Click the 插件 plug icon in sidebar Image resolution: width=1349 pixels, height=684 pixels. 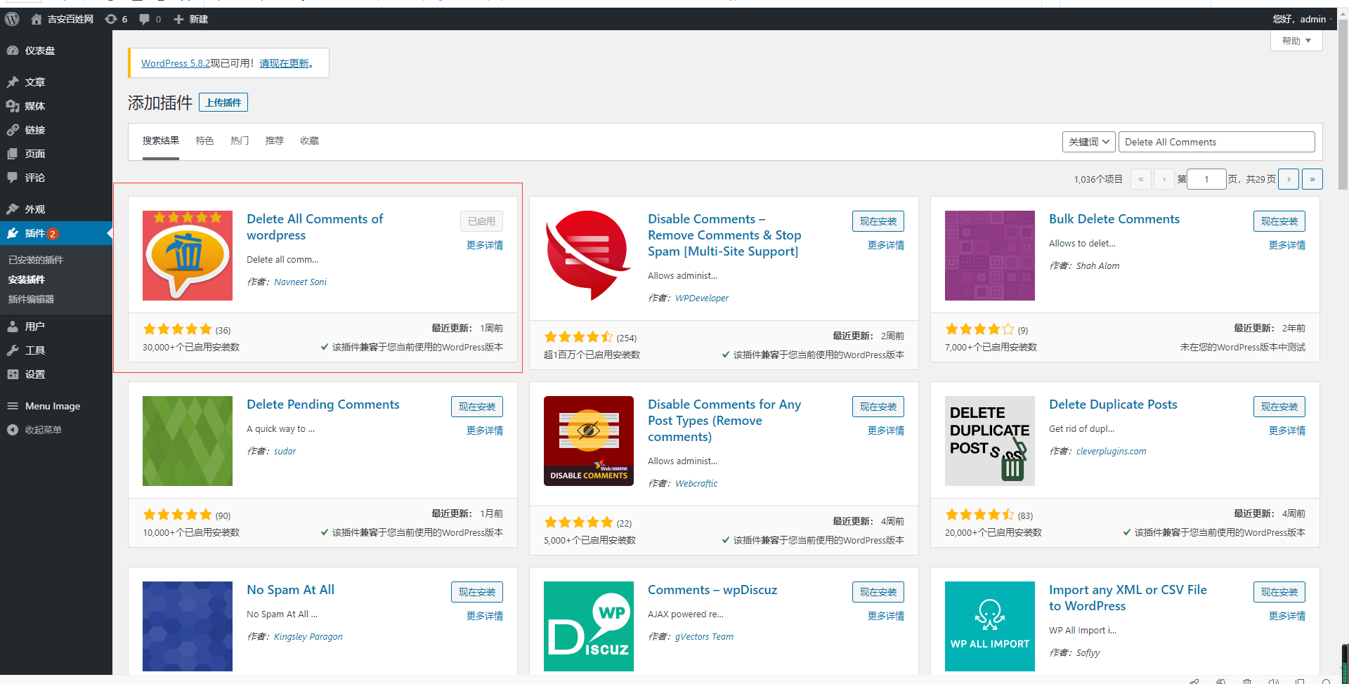coord(13,233)
